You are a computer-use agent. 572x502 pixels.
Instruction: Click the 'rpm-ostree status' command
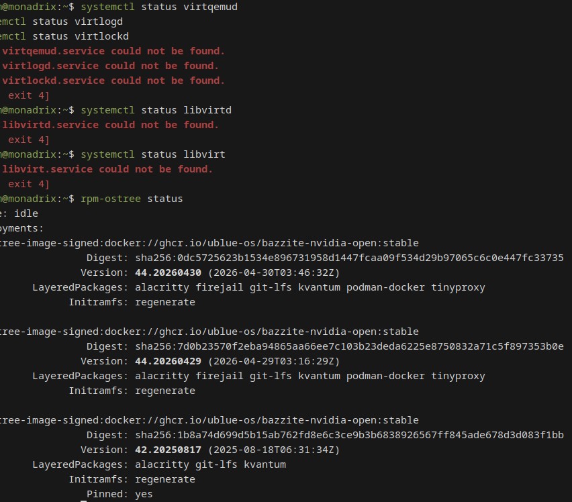(132, 199)
